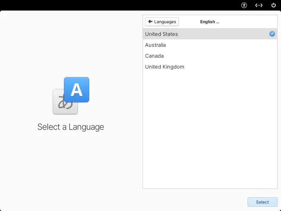Click the left arrow icon beside Languages
The image size is (281, 211).
150,21
